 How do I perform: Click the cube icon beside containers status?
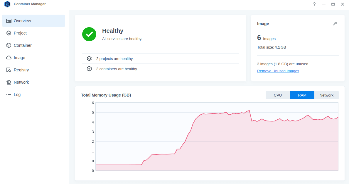pyautogui.click(x=89, y=69)
